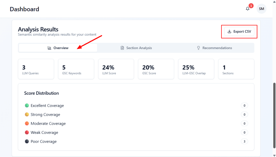
Task: Click the Poor Coverage count badge
Action: tap(244, 141)
